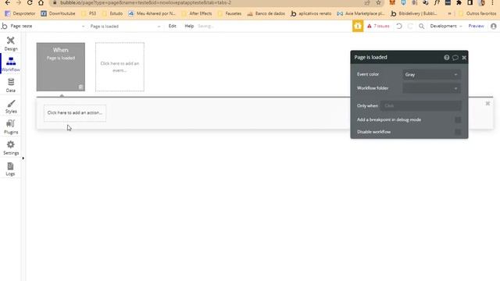Open the Edit menu
Screen dimensions: 500x281
coord(172,26)
